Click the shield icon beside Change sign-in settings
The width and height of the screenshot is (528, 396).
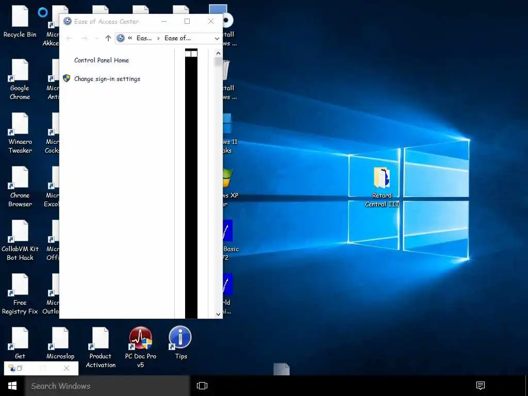click(67, 78)
